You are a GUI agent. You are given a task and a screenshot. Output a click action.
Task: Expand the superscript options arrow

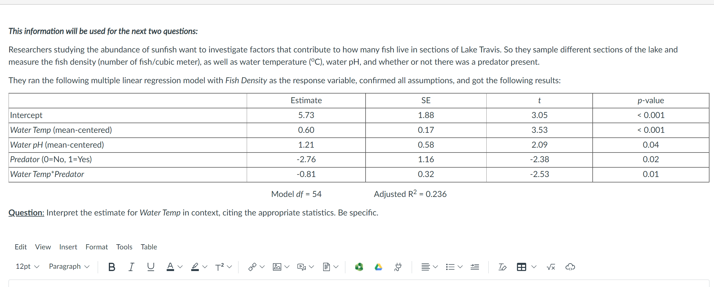[229, 267]
